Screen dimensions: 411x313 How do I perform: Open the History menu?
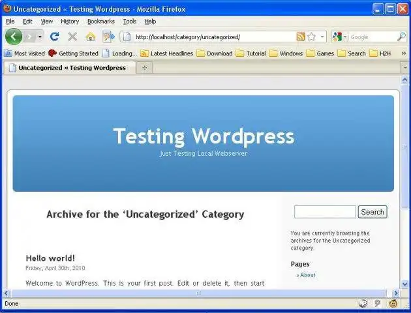tap(70, 22)
